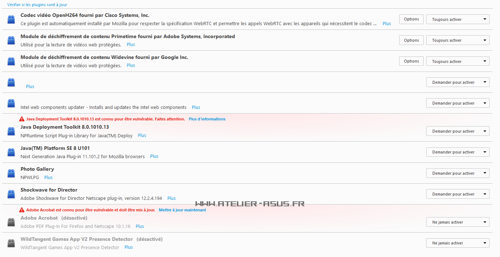Click the OpenH264 codec plugin icon

click(11, 19)
